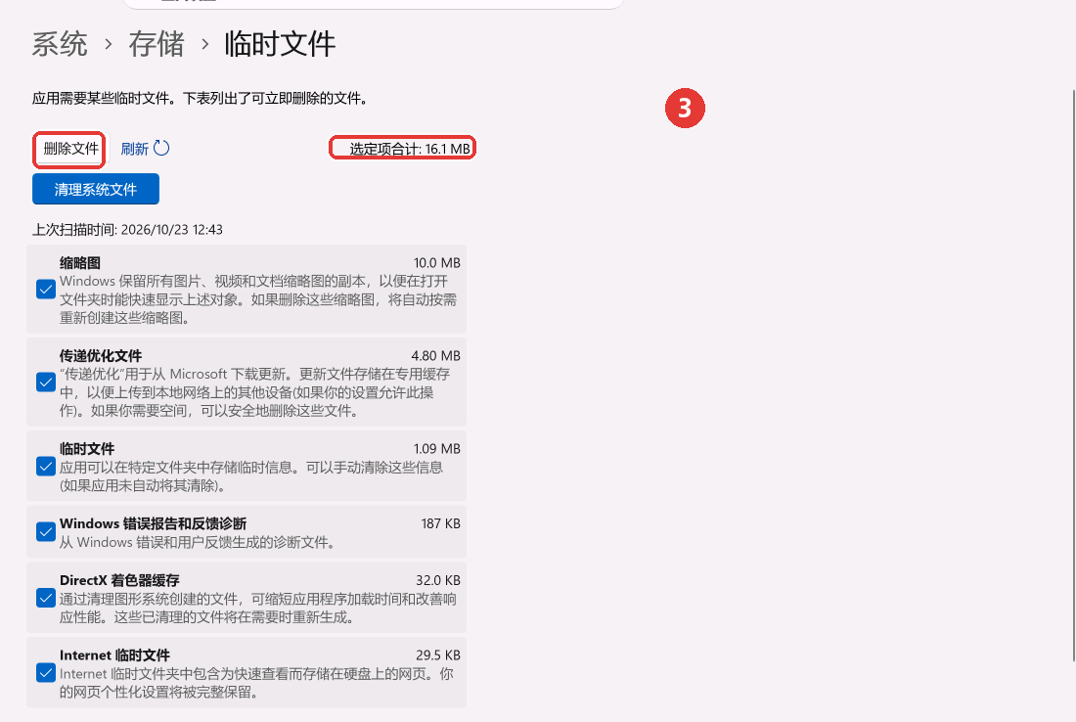Uncheck the 传递优化文件 checkbox
This screenshot has height=722, width=1076.
click(46, 382)
